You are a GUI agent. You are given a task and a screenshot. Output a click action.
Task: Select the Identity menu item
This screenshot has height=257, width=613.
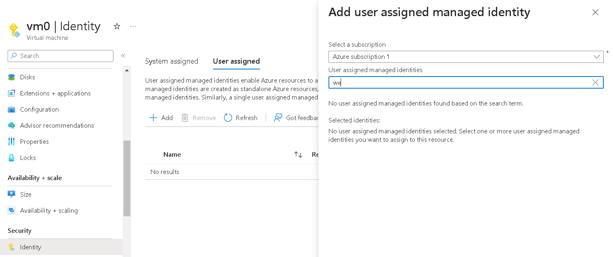[x=31, y=247]
